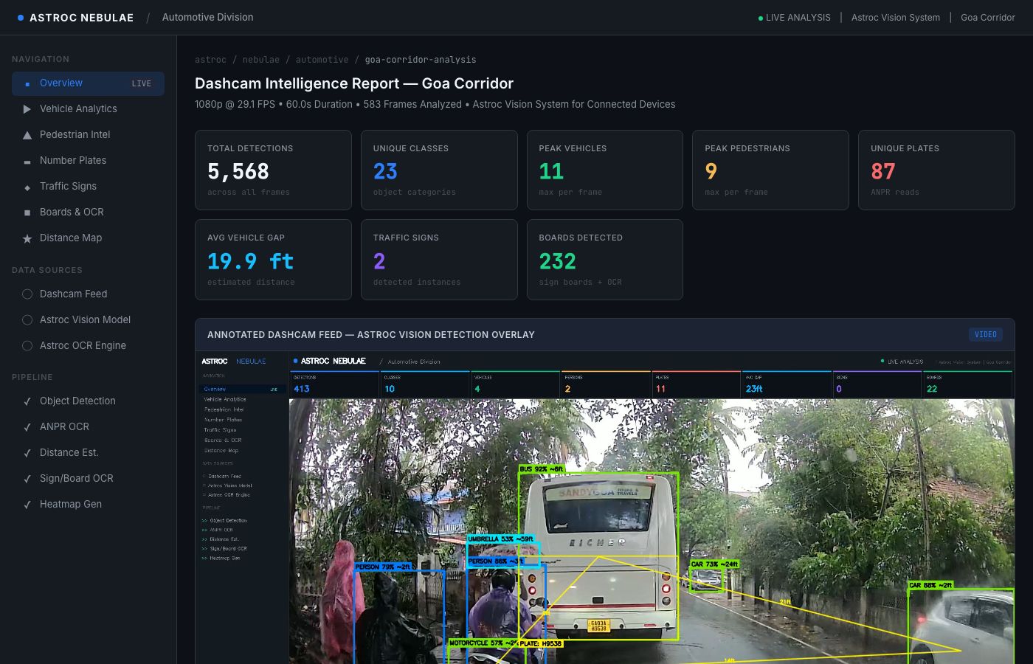Click the play triangle icon beside Vehicle Analytics
The height and width of the screenshot is (664, 1033).
click(27, 109)
